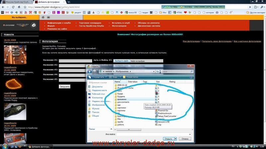Open a new browser tab
The height and width of the screenshot is (149, 266).
click(x=69, y=2)
